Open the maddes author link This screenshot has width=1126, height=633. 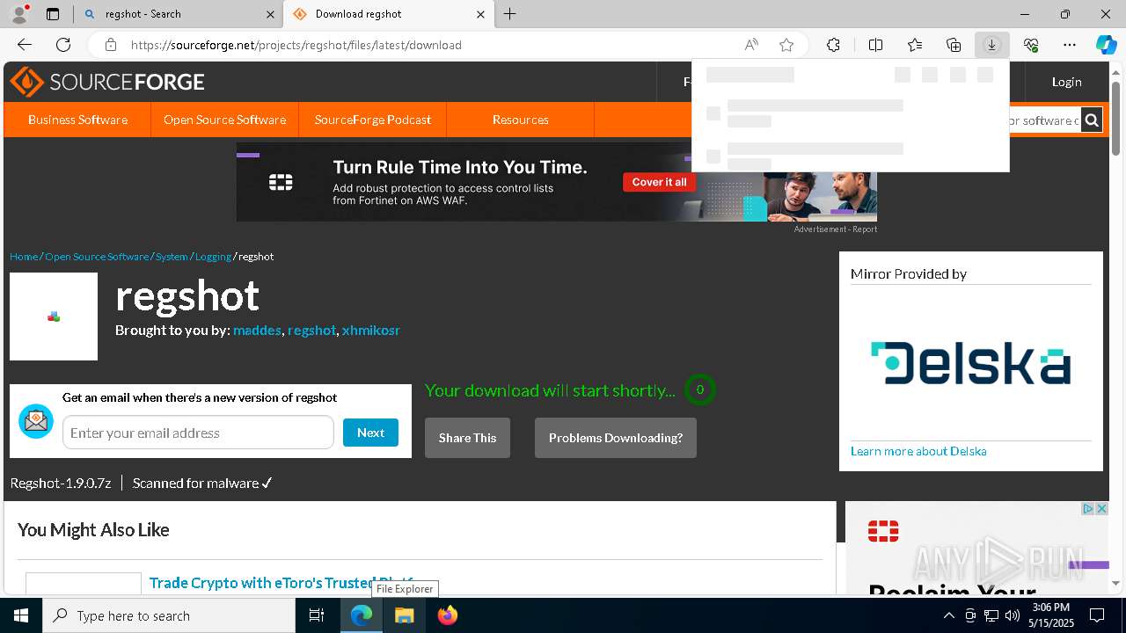coord(257,331)
